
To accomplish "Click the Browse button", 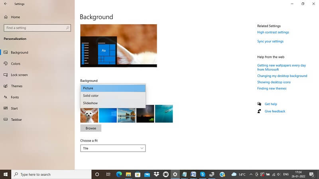I will 91,128.
